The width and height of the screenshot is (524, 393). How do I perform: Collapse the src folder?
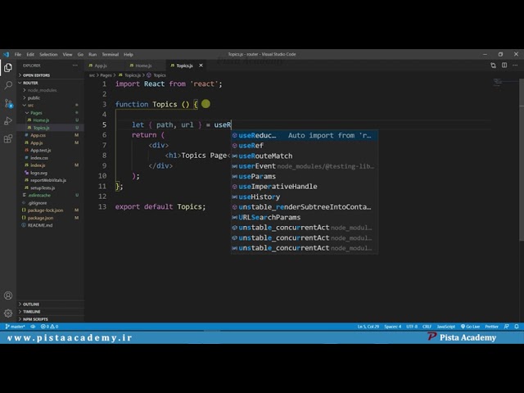coord(50,106)
